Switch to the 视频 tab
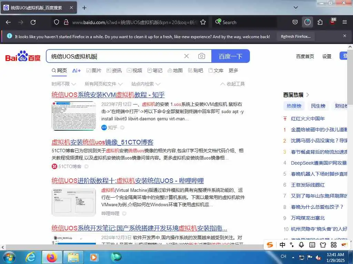353x264 pixels. click(x=134, y=70)
